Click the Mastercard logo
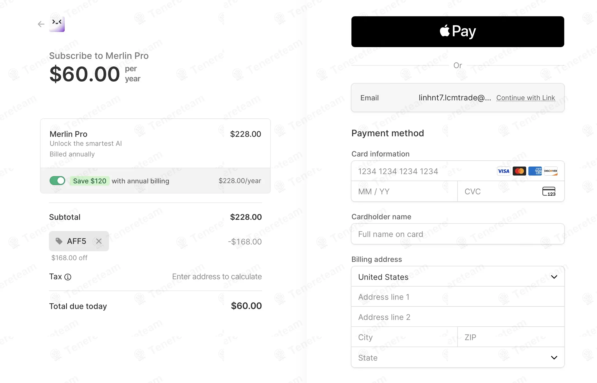Viewport: 597px width, 383px height. 519,171
